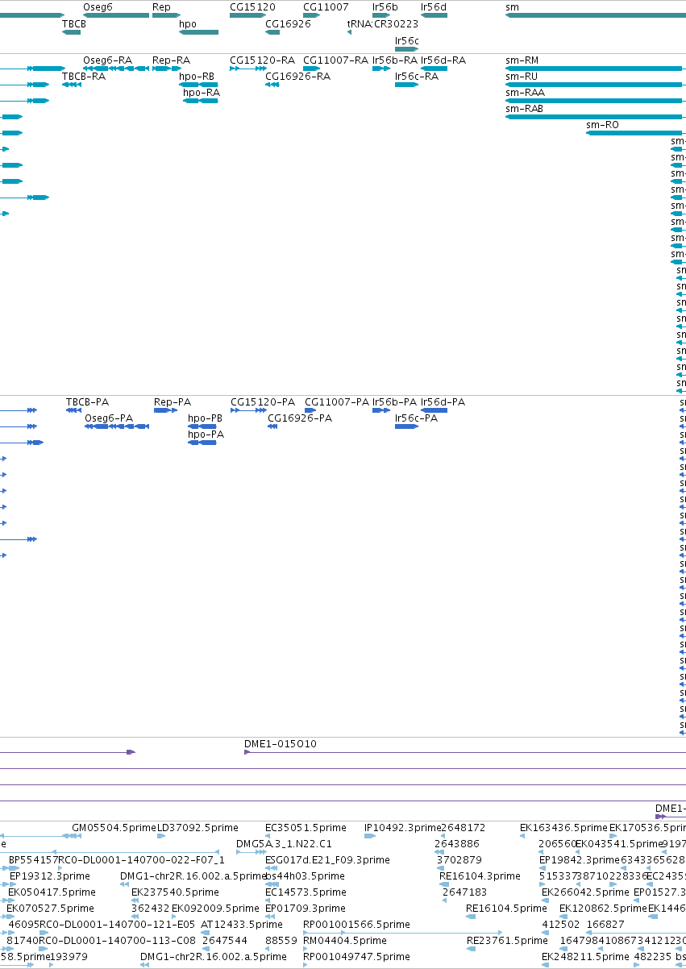Select the CG11007-PA protein label
The width and height of the screenshot is (686, 969).
[x=337, y=402]
